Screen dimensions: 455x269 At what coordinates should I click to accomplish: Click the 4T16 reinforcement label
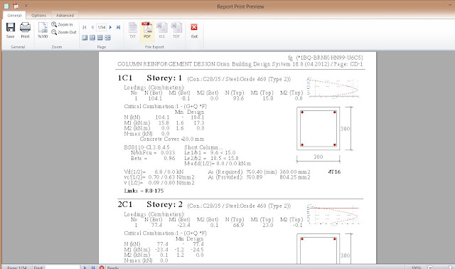[x=334, y=172]
